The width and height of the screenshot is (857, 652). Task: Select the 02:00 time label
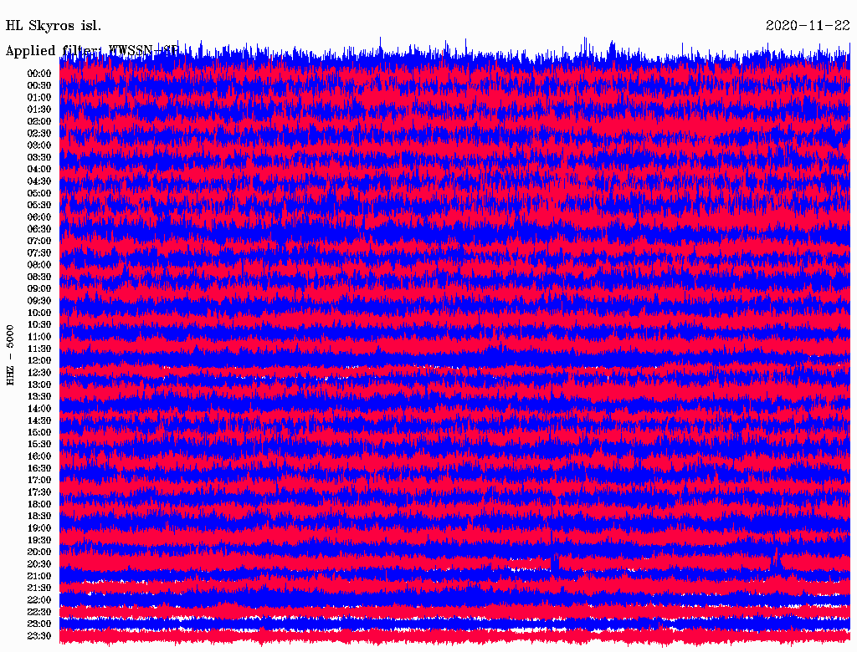point(39,122)
